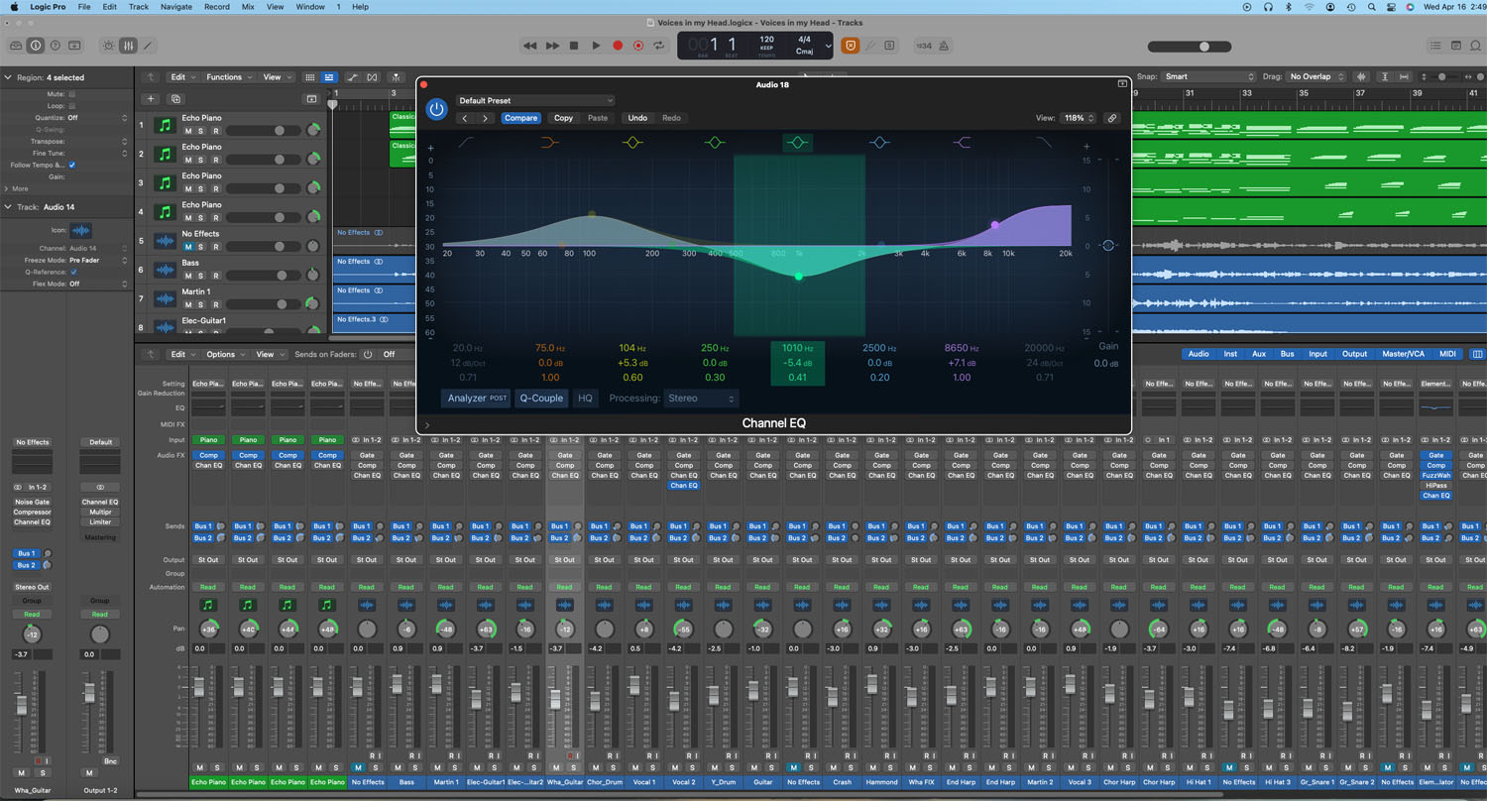Adjust the Channel EQ Gain slider knob
The image size is (1487, 801).
tap(1108, 246)
